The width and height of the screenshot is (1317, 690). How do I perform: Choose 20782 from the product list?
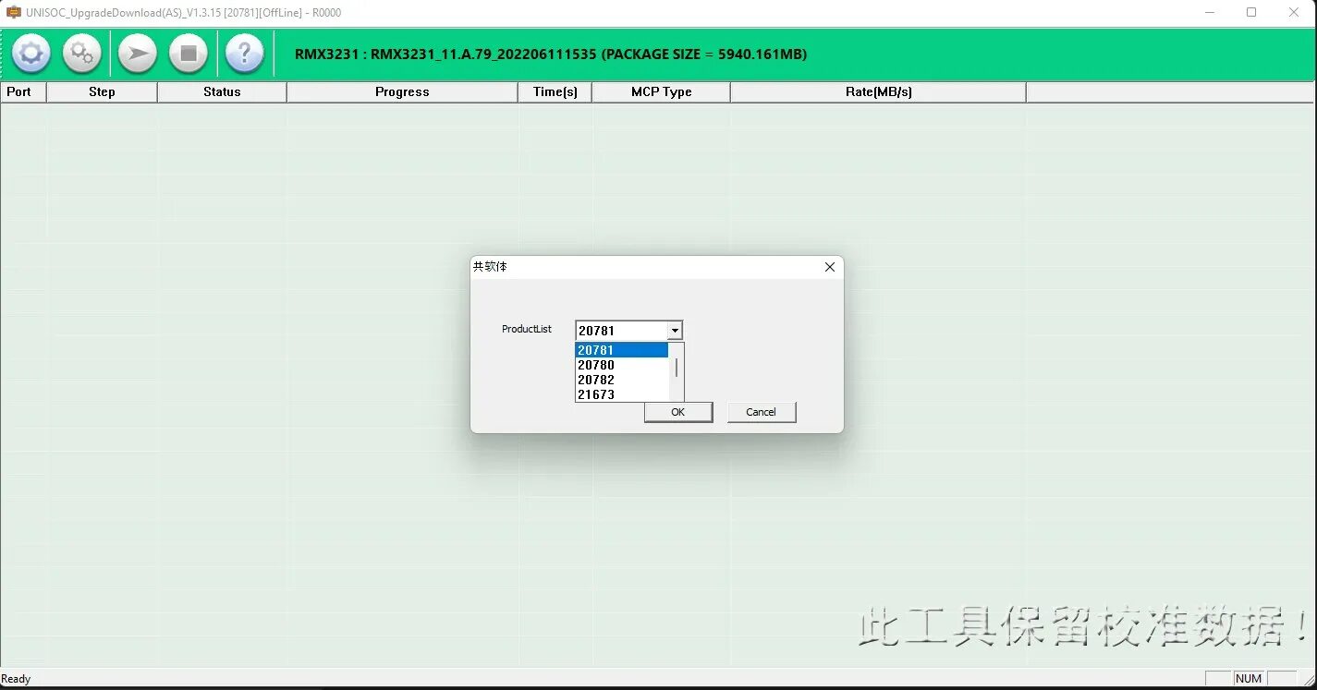click(622, 380)
